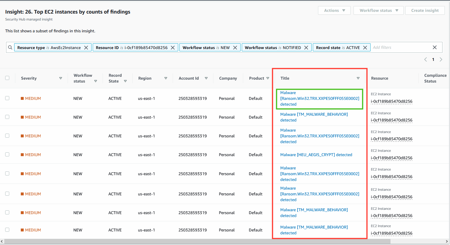The image size is (450, 245).
Task: Click resource ID link in HEU_AEGIS_CRYPT row
Action: pos(392,158)
